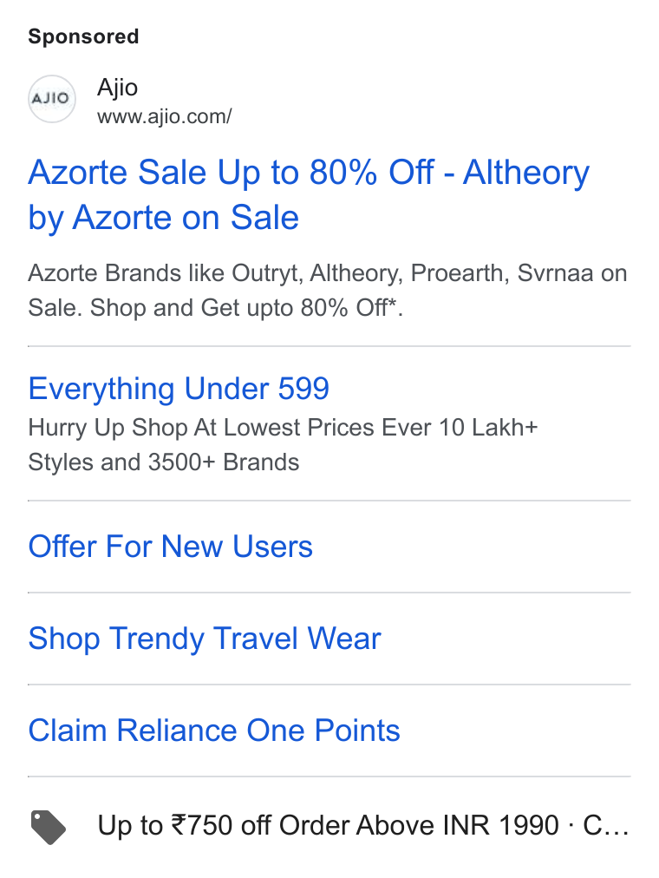Expand the truncated 'C…' promotion ending
The image size is (659, 878).
click(606, 825)
